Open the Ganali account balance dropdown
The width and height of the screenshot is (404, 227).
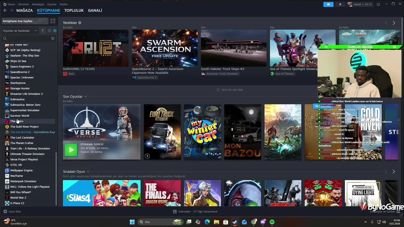tap(360, 4)
